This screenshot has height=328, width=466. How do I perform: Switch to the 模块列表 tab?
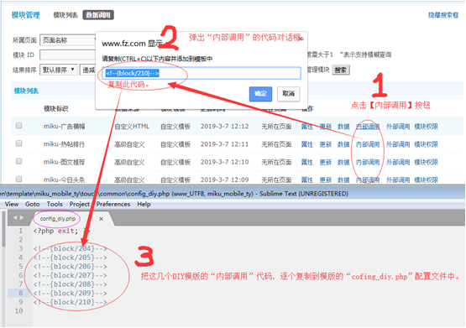click(x=65, y=15)
